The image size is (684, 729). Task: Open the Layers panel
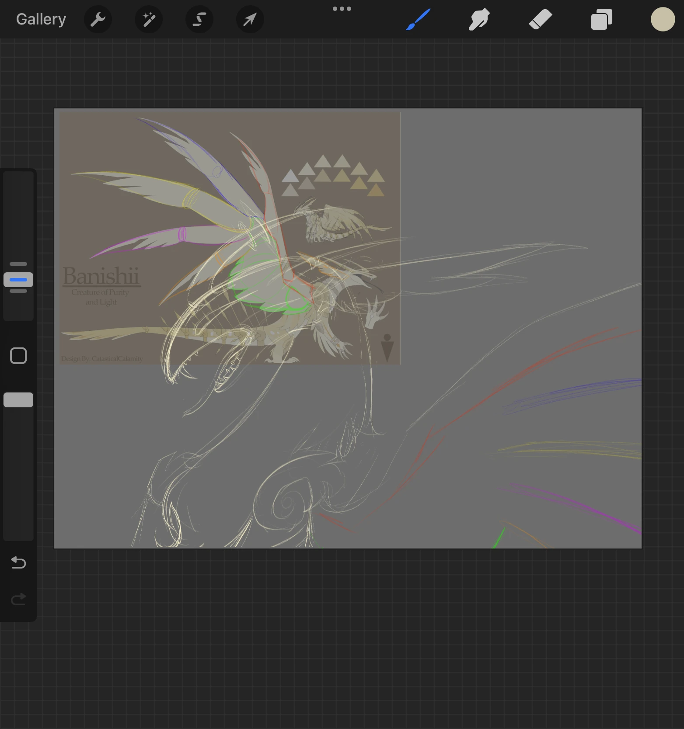pyautogui.click(x=601, y=19)
